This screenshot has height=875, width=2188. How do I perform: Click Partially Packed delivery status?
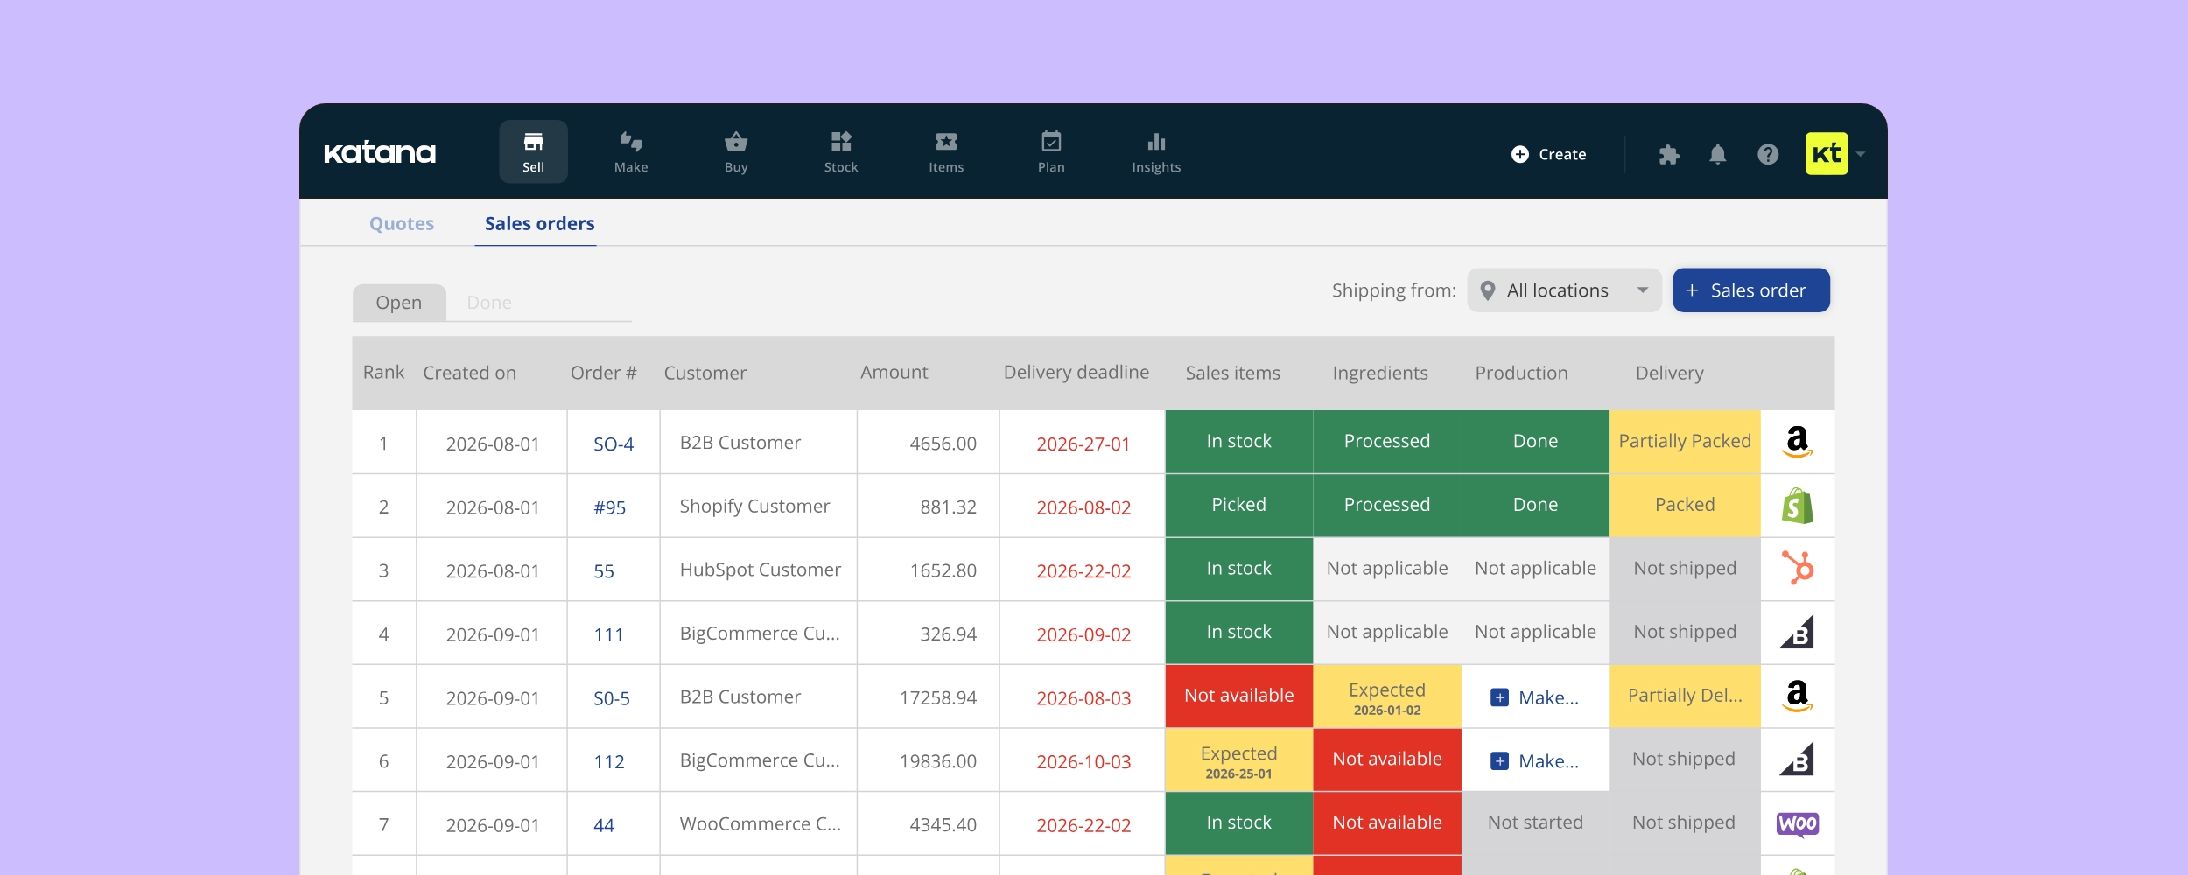[1685, 441]
